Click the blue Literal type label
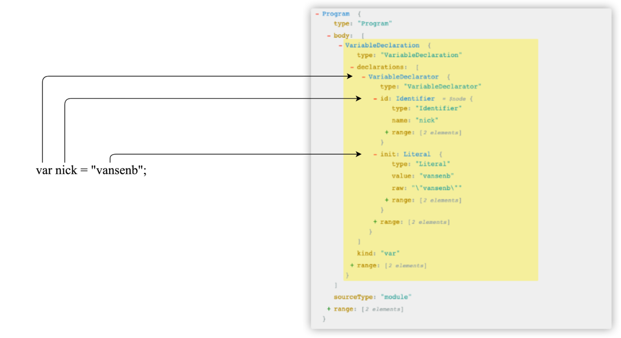 [x=417, y=155]
